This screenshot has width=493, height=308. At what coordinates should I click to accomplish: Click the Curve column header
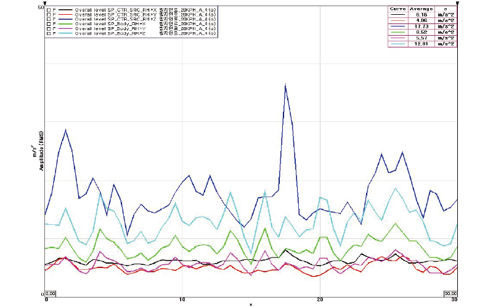tap(398, 8)
